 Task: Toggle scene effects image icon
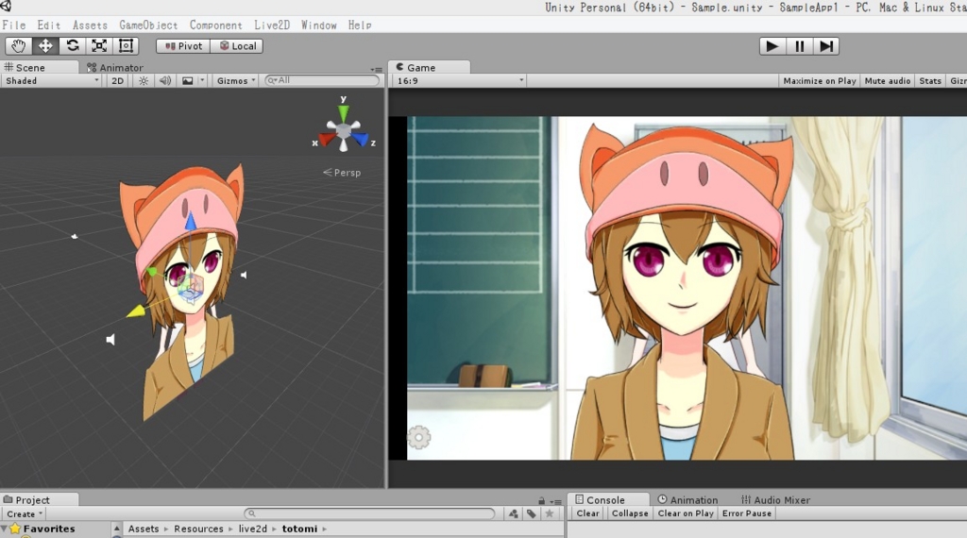[188, 81]
